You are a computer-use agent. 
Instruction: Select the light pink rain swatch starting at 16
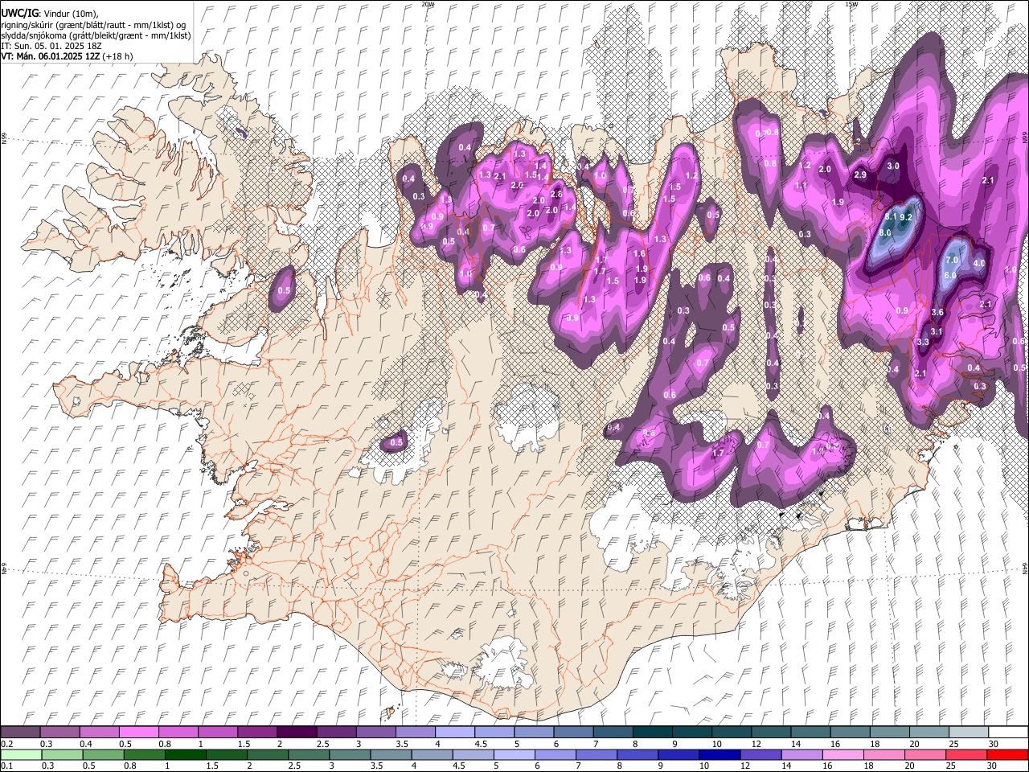coord(842,754)
